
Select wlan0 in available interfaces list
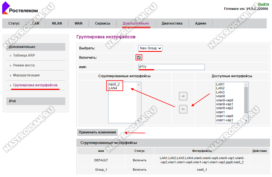[x=221, y=96]
